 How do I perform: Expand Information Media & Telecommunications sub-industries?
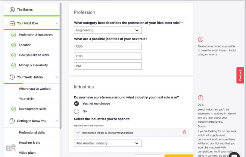point(78,133)
